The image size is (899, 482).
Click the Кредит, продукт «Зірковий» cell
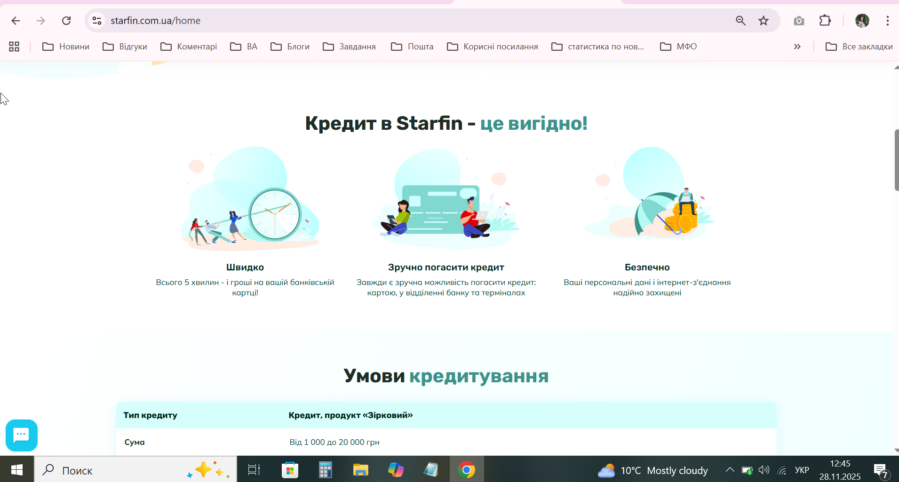pos(350,415)
